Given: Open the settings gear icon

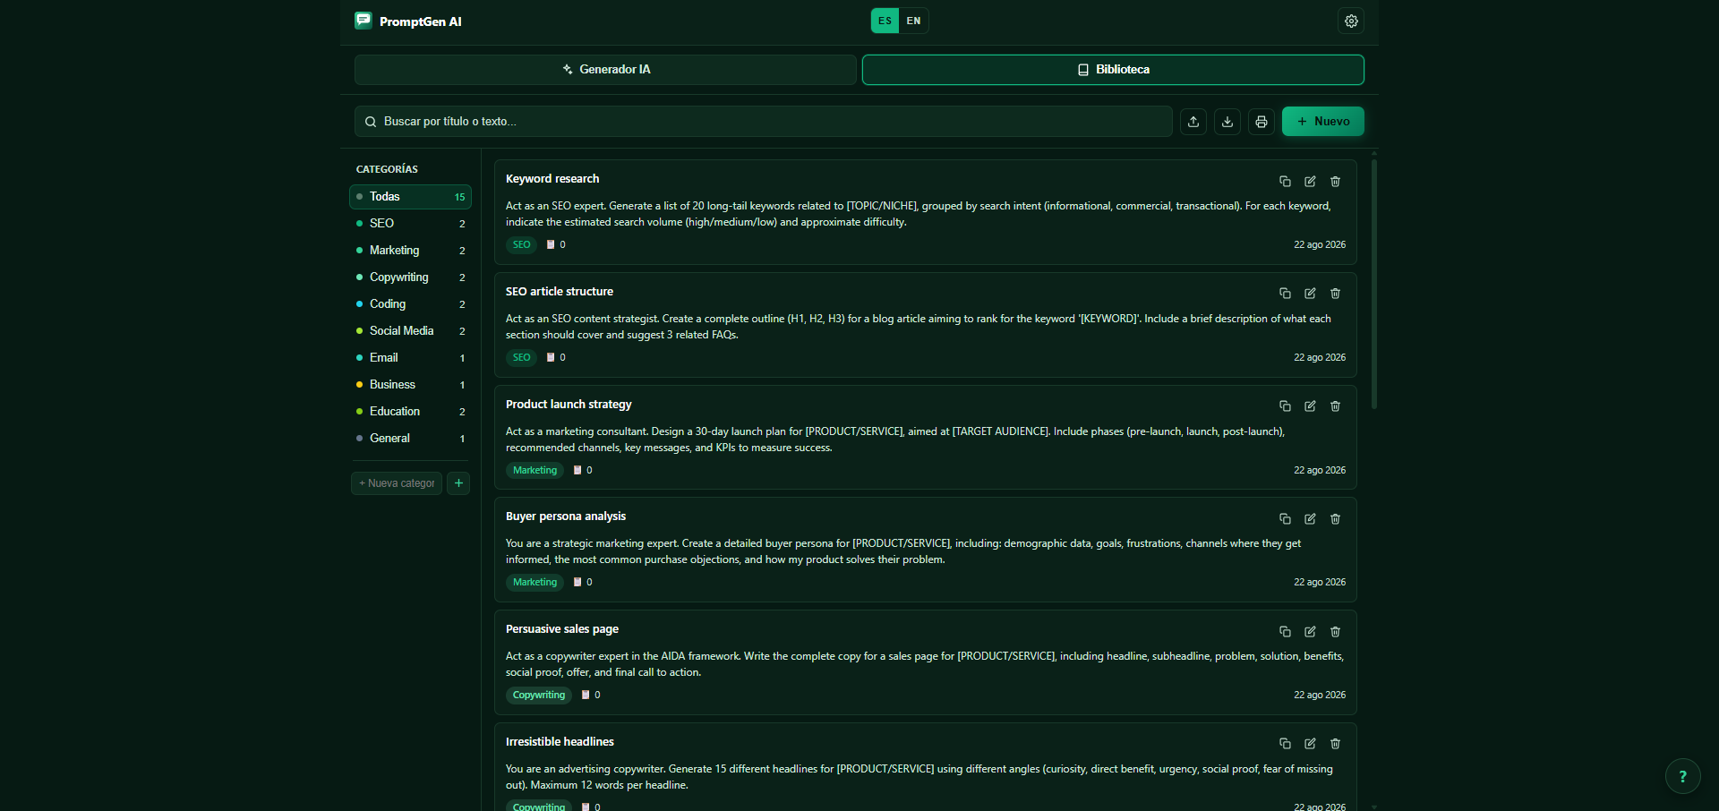Looking at the screenshot, I should (x=1351, y=21).
